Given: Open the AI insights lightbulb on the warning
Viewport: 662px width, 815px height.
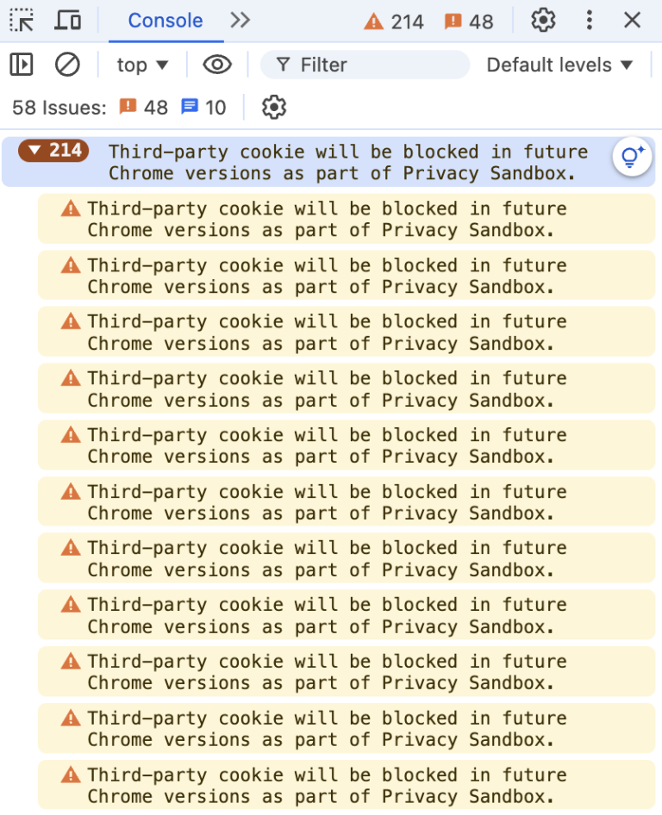Looking at the screenshot, I should (x=632, y=158).
